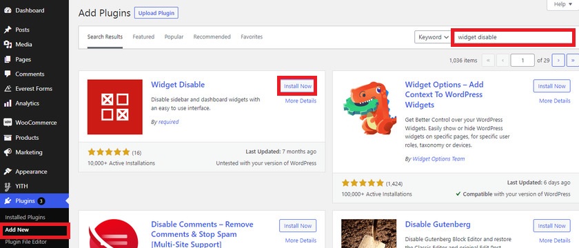579x248 pixels.
Task: Click the Analytics bar chart icon
Action: 8,104
